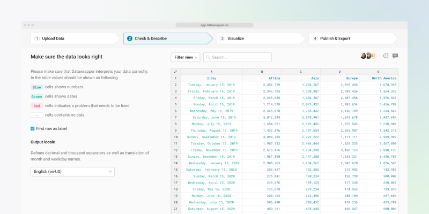
Task: Click the Green cells legend badge
Action: (x=36, y=97)
